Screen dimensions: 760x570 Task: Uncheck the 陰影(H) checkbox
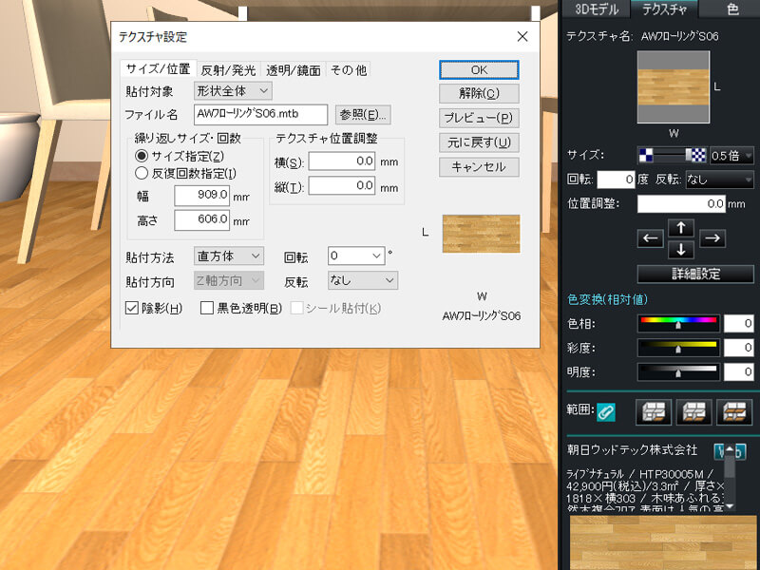[130, 307]
